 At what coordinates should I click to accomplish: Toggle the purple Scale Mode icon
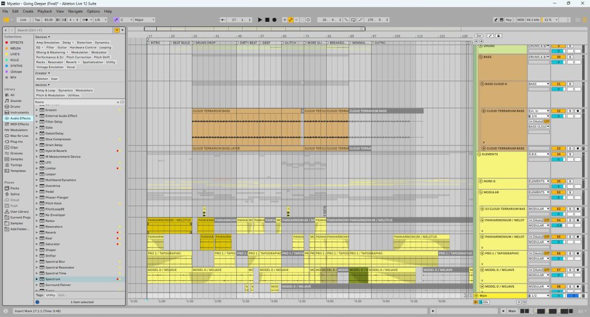tap(116, 20)
